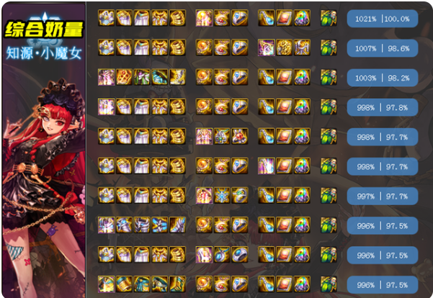The height and width of the screenshot is (298, 433).
Task: Click the green beetle pet icon in first row
Action: [329, 18]
